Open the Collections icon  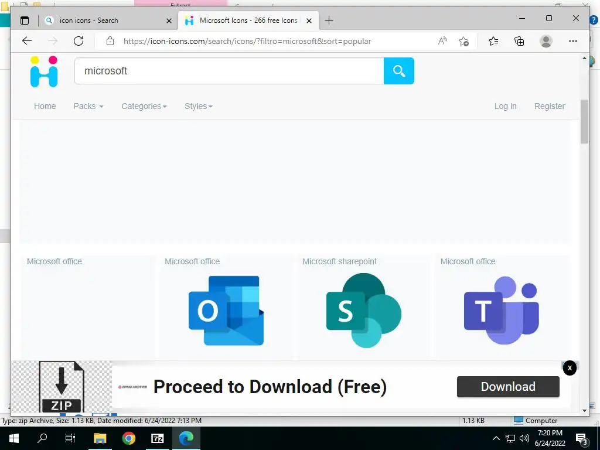point(519,41)
